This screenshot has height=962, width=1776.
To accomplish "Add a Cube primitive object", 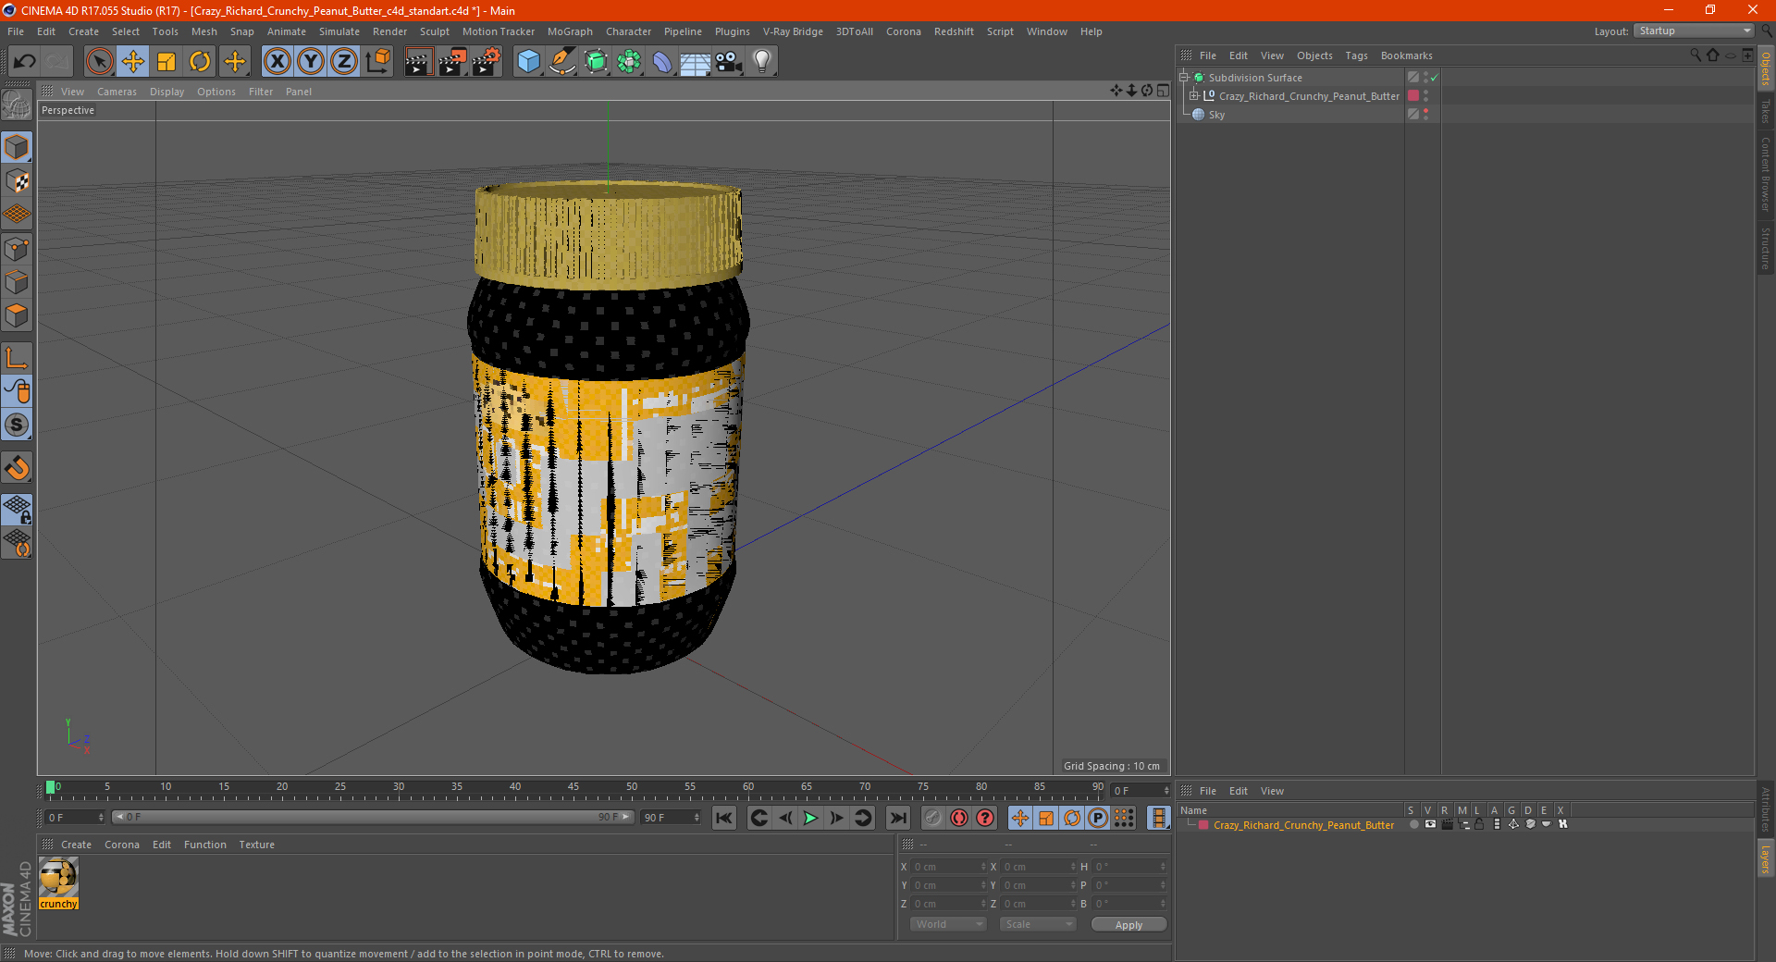I will click(528, 62).
